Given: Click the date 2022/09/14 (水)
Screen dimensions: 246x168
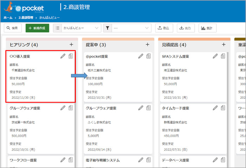Looking at the screenshot, I should pyautogui.click(x=99, y=149).
